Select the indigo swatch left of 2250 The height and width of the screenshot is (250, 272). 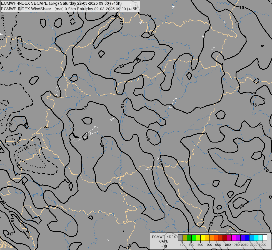[x=243, y=237]
